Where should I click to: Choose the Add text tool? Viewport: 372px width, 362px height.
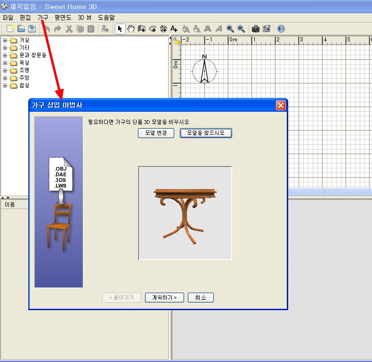pyautogui.click(x=174, y=29)
